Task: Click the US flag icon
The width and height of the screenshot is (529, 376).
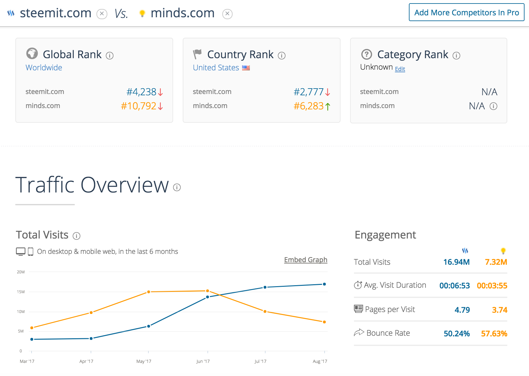Action: click(246, 68)
